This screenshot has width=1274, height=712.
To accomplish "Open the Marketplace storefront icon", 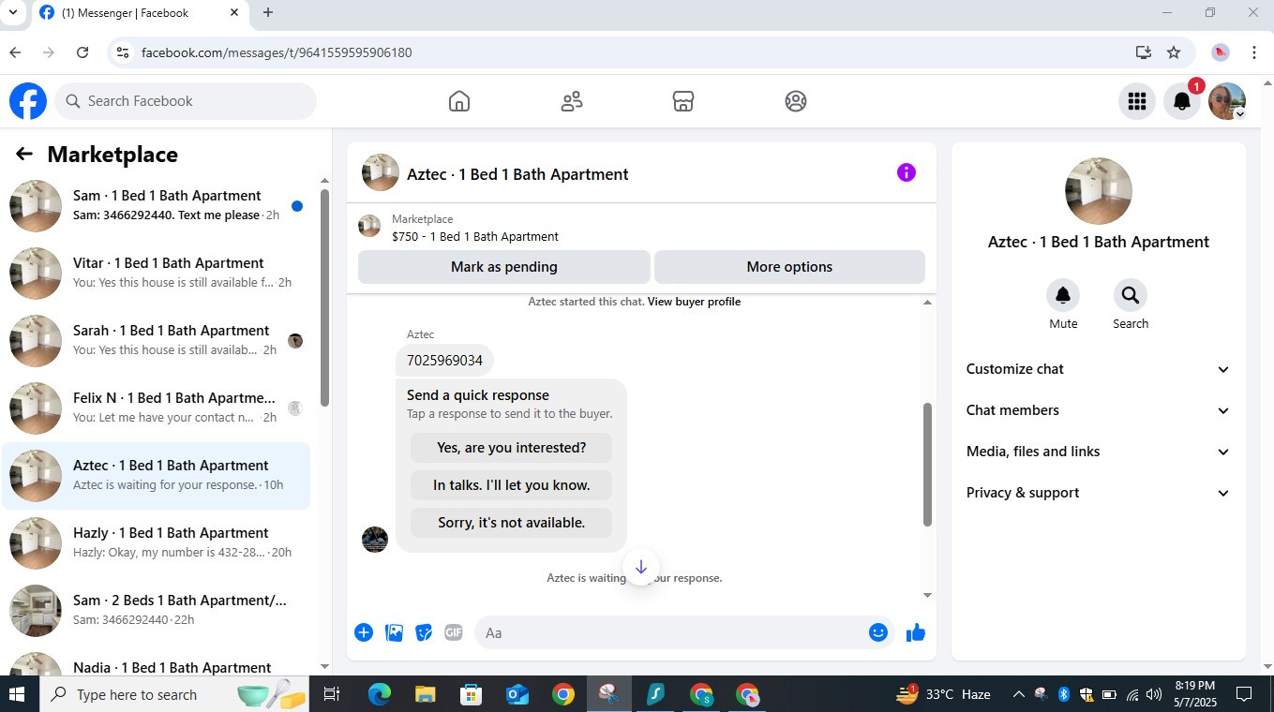I will pyautogui.click(x=683, y=101).
